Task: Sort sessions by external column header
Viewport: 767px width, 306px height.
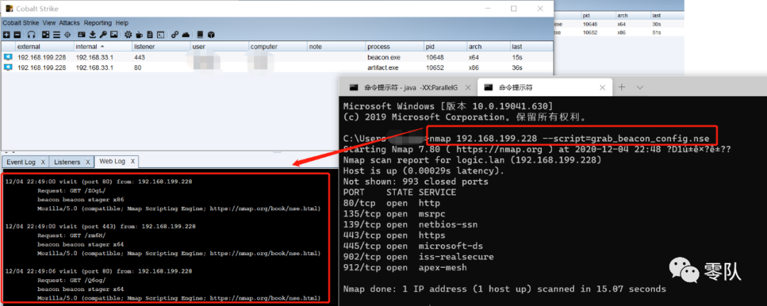Action: tap(44, 47)
